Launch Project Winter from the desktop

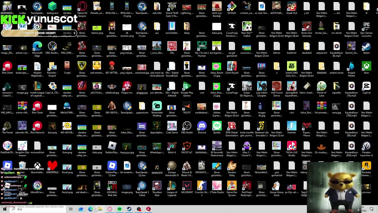(351, 69)
